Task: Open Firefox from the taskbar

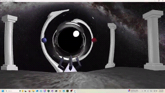Action: [30, 91]
